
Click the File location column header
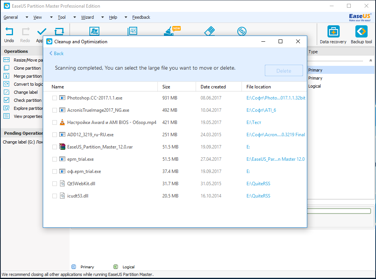[x=274, y=86]
